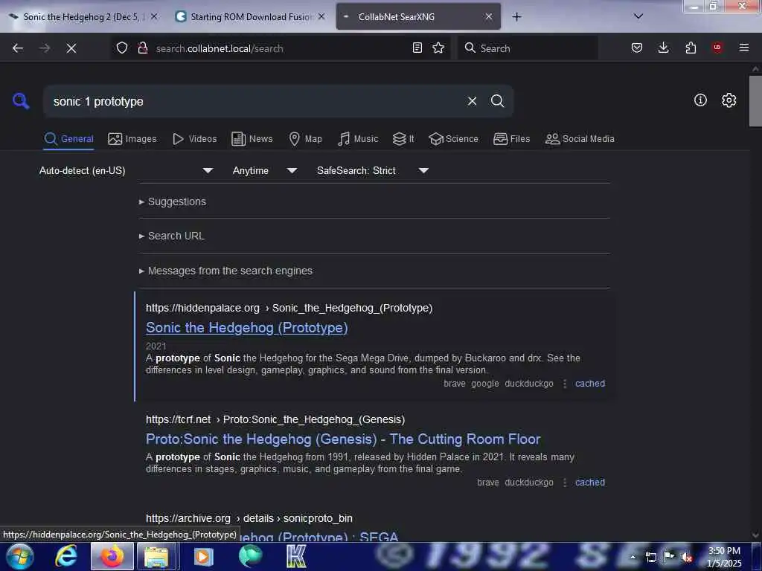Launch Internet Explorer from taskbar
The width and height of the screenshot is (762, 571).
(66, 556)
